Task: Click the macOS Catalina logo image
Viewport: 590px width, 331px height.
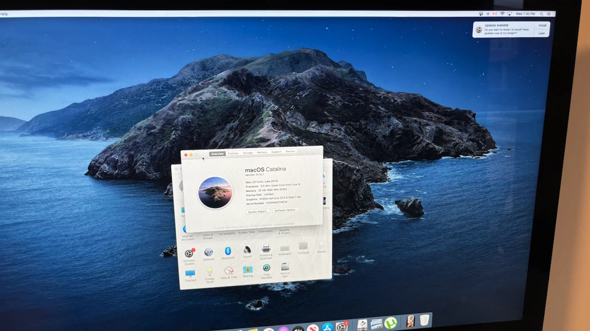Action: [215, 193]
